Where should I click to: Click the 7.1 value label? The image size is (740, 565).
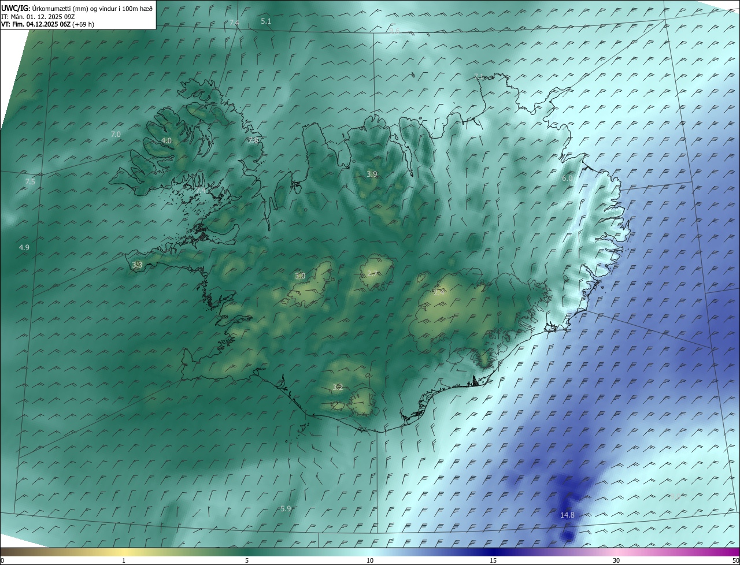[479, 77]
